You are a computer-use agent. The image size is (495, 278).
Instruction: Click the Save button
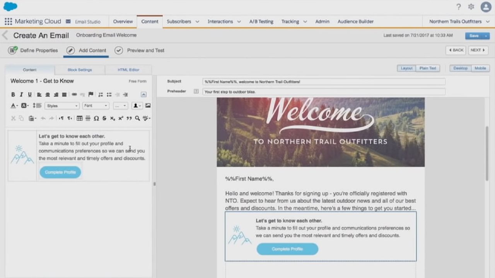coord(474,36)
